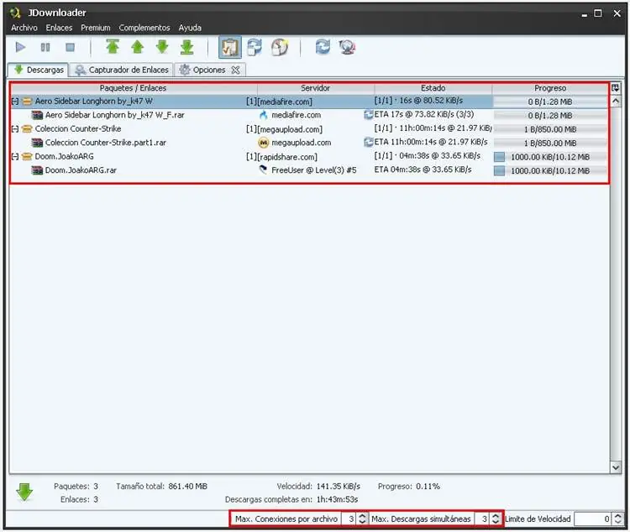The width and height of the screenshot is (630, 532).
Task: Click FreeUser @ Level(3) #5 cell
Action: point(314,170)
